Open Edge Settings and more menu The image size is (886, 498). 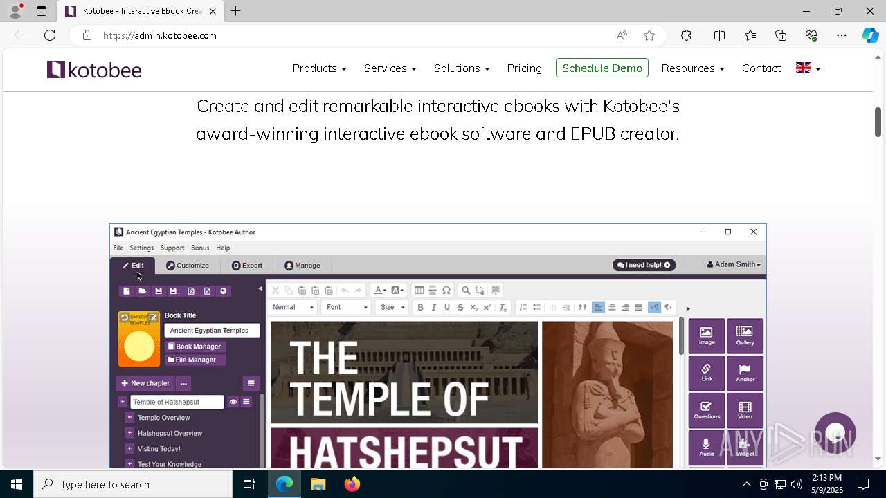click(x=842, y=35)
